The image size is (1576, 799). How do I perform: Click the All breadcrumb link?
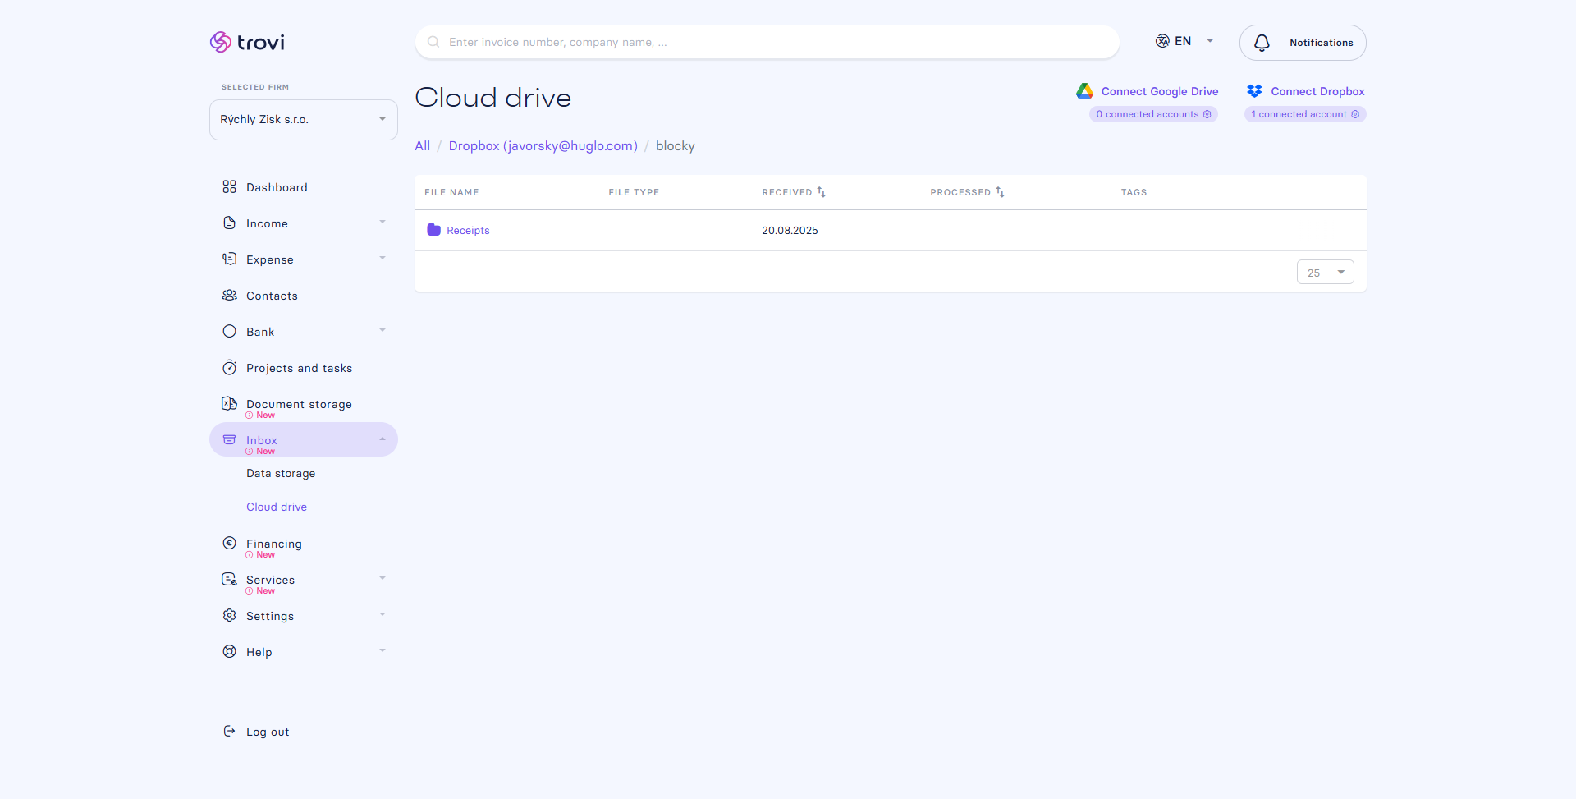[x=422, y=146]
